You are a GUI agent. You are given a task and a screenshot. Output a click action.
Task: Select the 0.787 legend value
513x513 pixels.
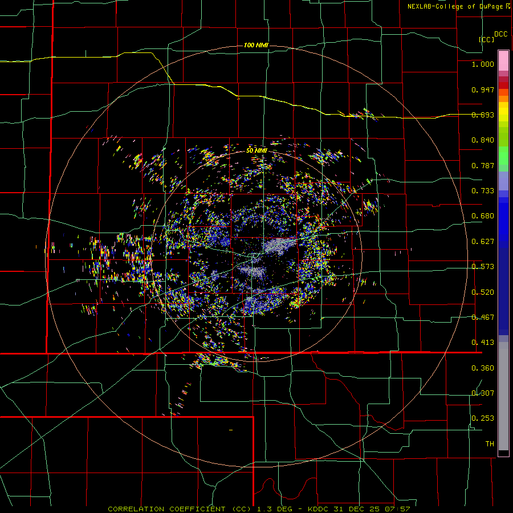tap(483, 165)
